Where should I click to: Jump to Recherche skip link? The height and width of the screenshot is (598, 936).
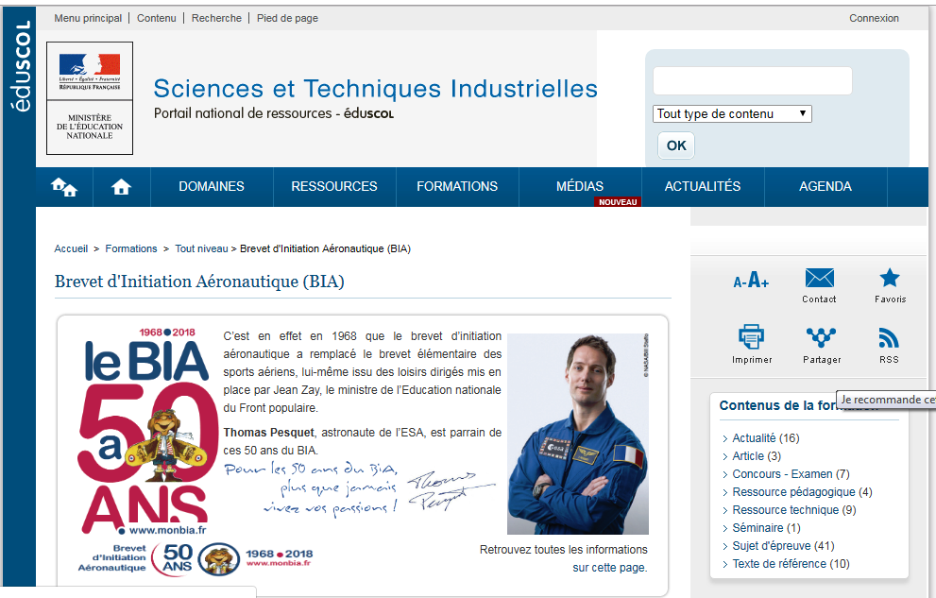216,19
